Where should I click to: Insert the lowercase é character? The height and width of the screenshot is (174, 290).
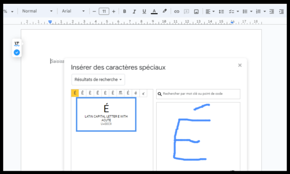pos(135,93)
